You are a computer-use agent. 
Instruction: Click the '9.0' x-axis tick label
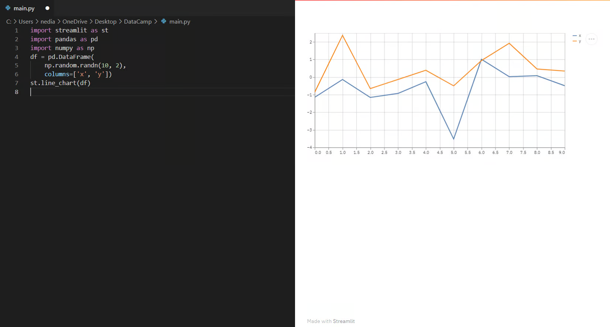coord(562,152)
